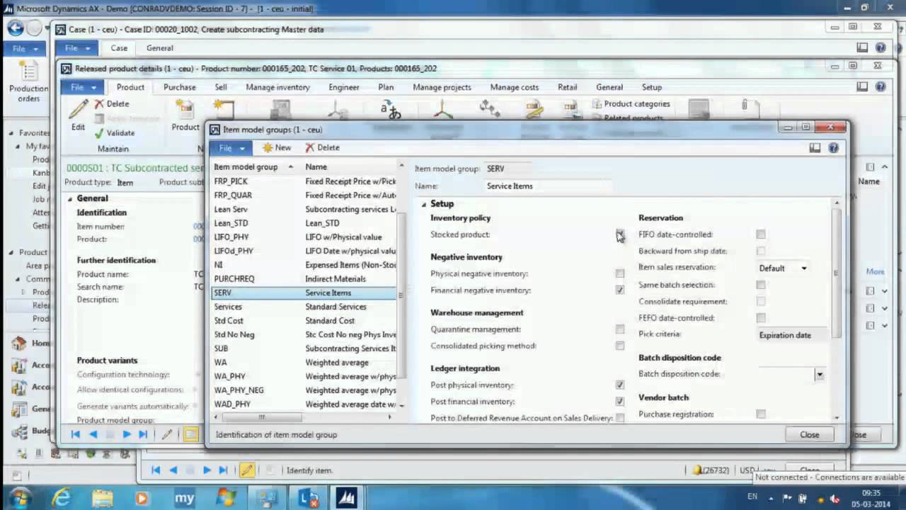Click the Name field containing Service Items
The height and width of the screenshot is (510, 906).
[548, 186]
